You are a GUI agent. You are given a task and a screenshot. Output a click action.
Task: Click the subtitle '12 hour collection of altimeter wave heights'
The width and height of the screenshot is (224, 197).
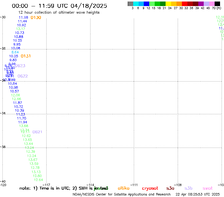point(59,12)
